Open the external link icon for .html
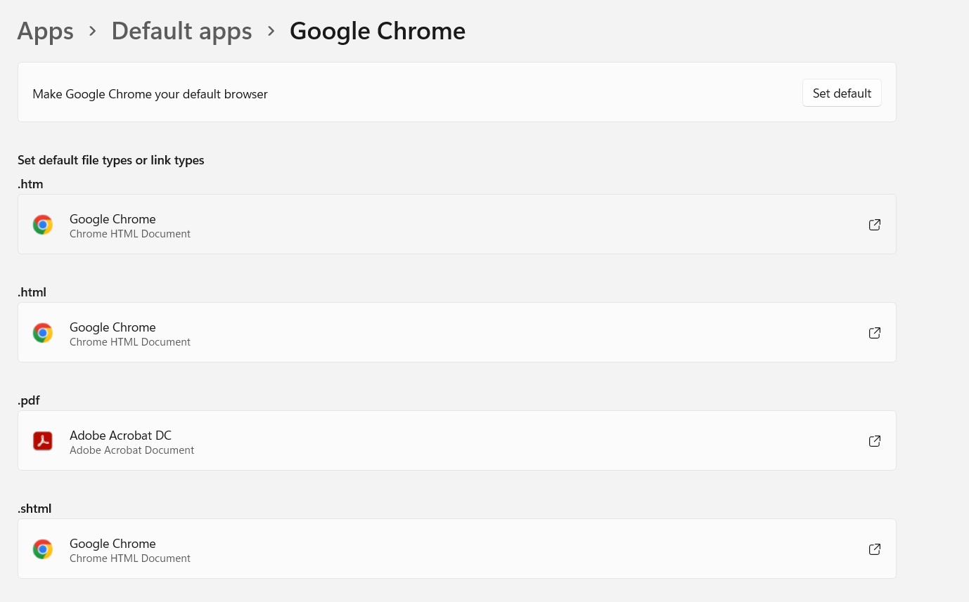The width and height of the screenshot is (969, 602). coord(875,333)
